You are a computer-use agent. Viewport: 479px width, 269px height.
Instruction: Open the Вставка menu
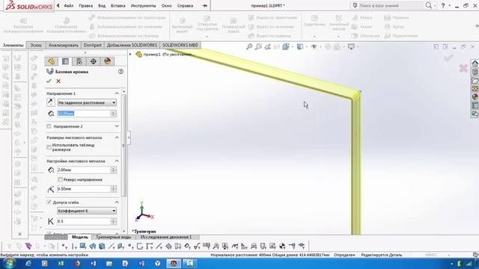118,5
